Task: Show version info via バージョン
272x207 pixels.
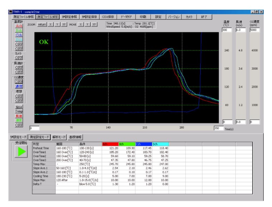Action: [x=174, y=17]
